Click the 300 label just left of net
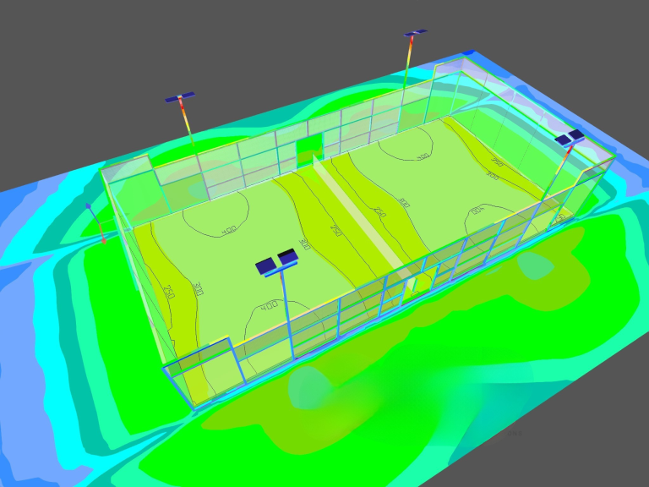This screenshot has height=487, width=649. [305, 244]
